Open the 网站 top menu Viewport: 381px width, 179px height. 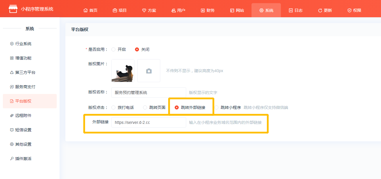[x=237, y=10]
